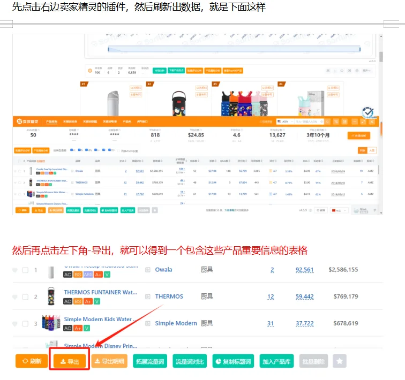Click the heart icon on enlarged Owala row

coord(15,270)
